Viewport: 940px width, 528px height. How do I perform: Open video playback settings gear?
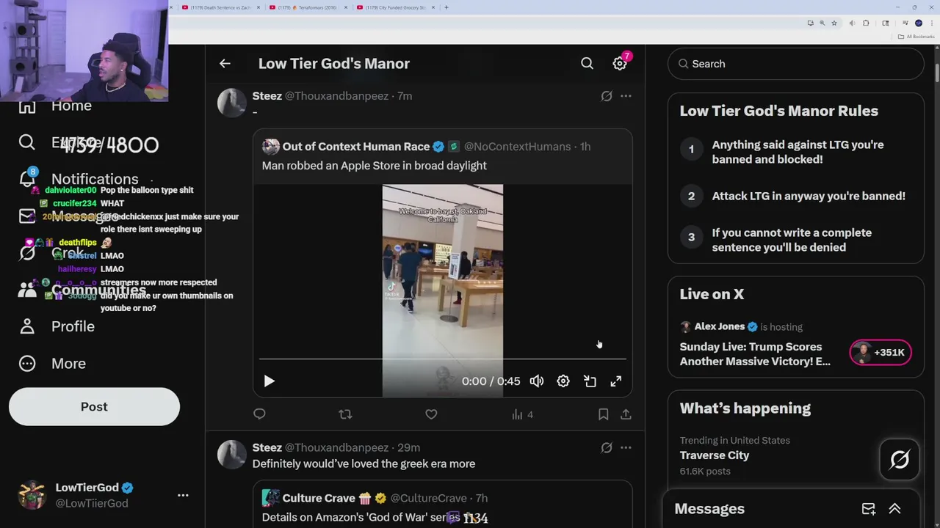[x=563, y=381]
